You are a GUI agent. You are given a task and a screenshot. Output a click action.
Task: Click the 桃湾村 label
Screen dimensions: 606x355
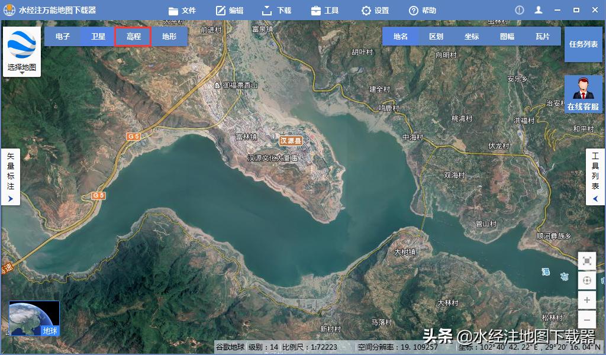click(x=462, y=118)
